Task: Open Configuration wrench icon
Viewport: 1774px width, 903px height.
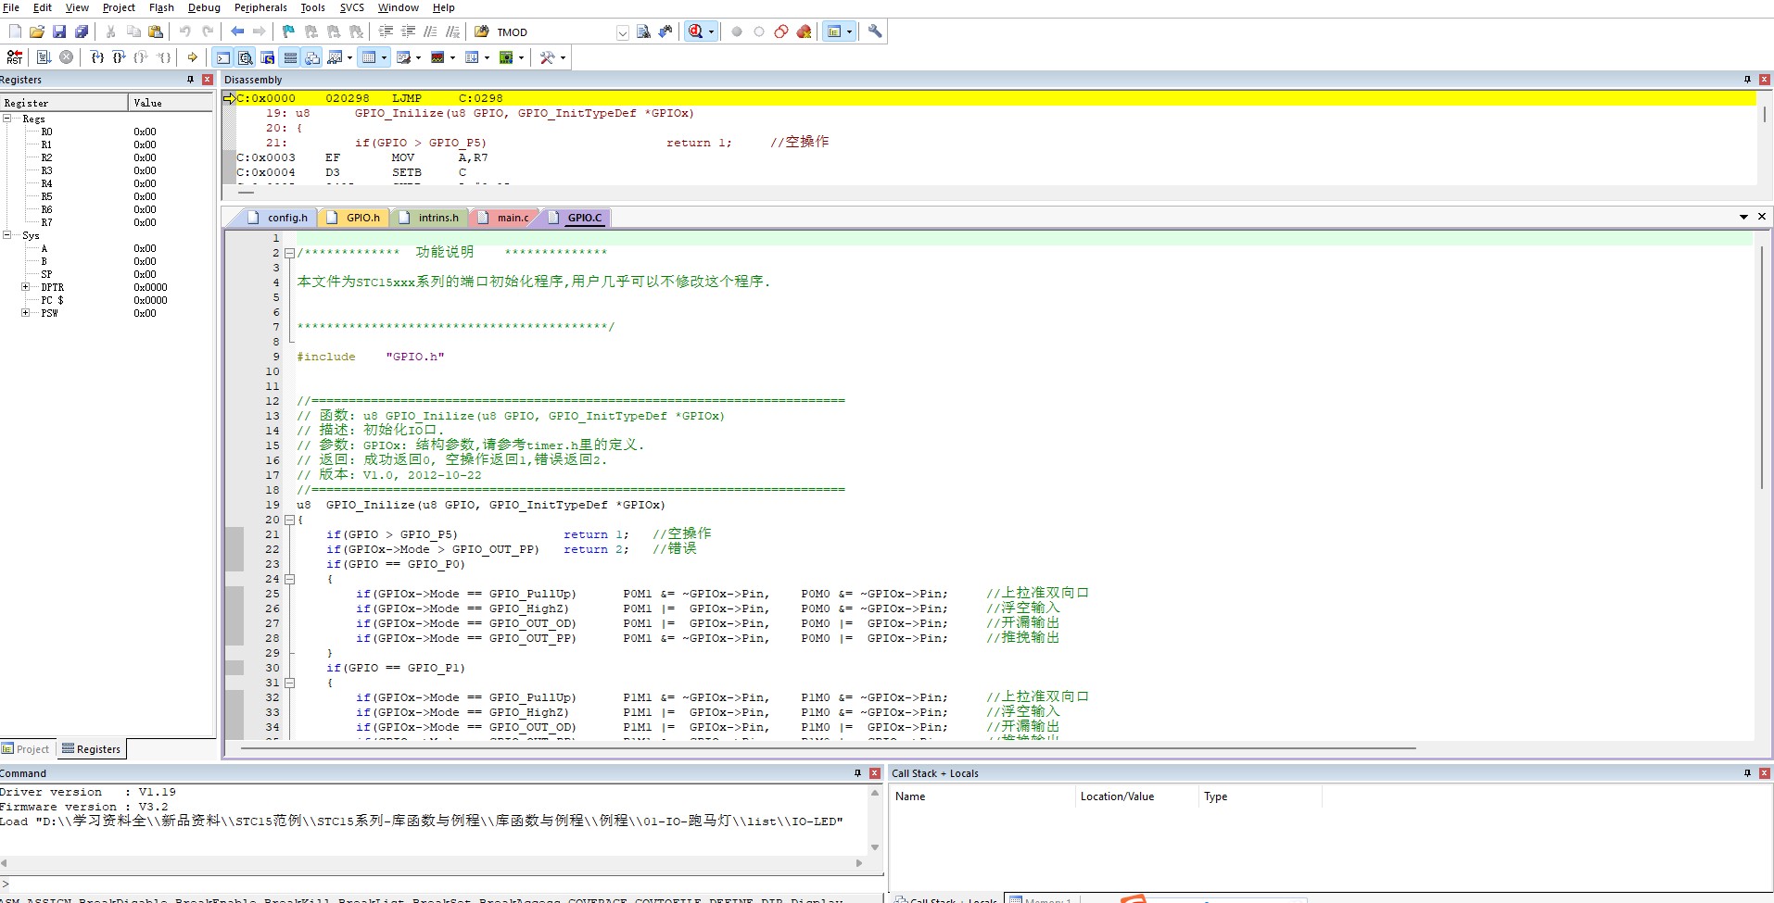Action: (x=874, y=31)
